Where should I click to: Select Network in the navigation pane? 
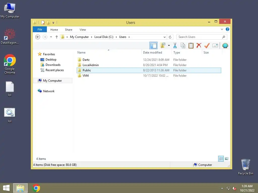(x=46, y=91)
